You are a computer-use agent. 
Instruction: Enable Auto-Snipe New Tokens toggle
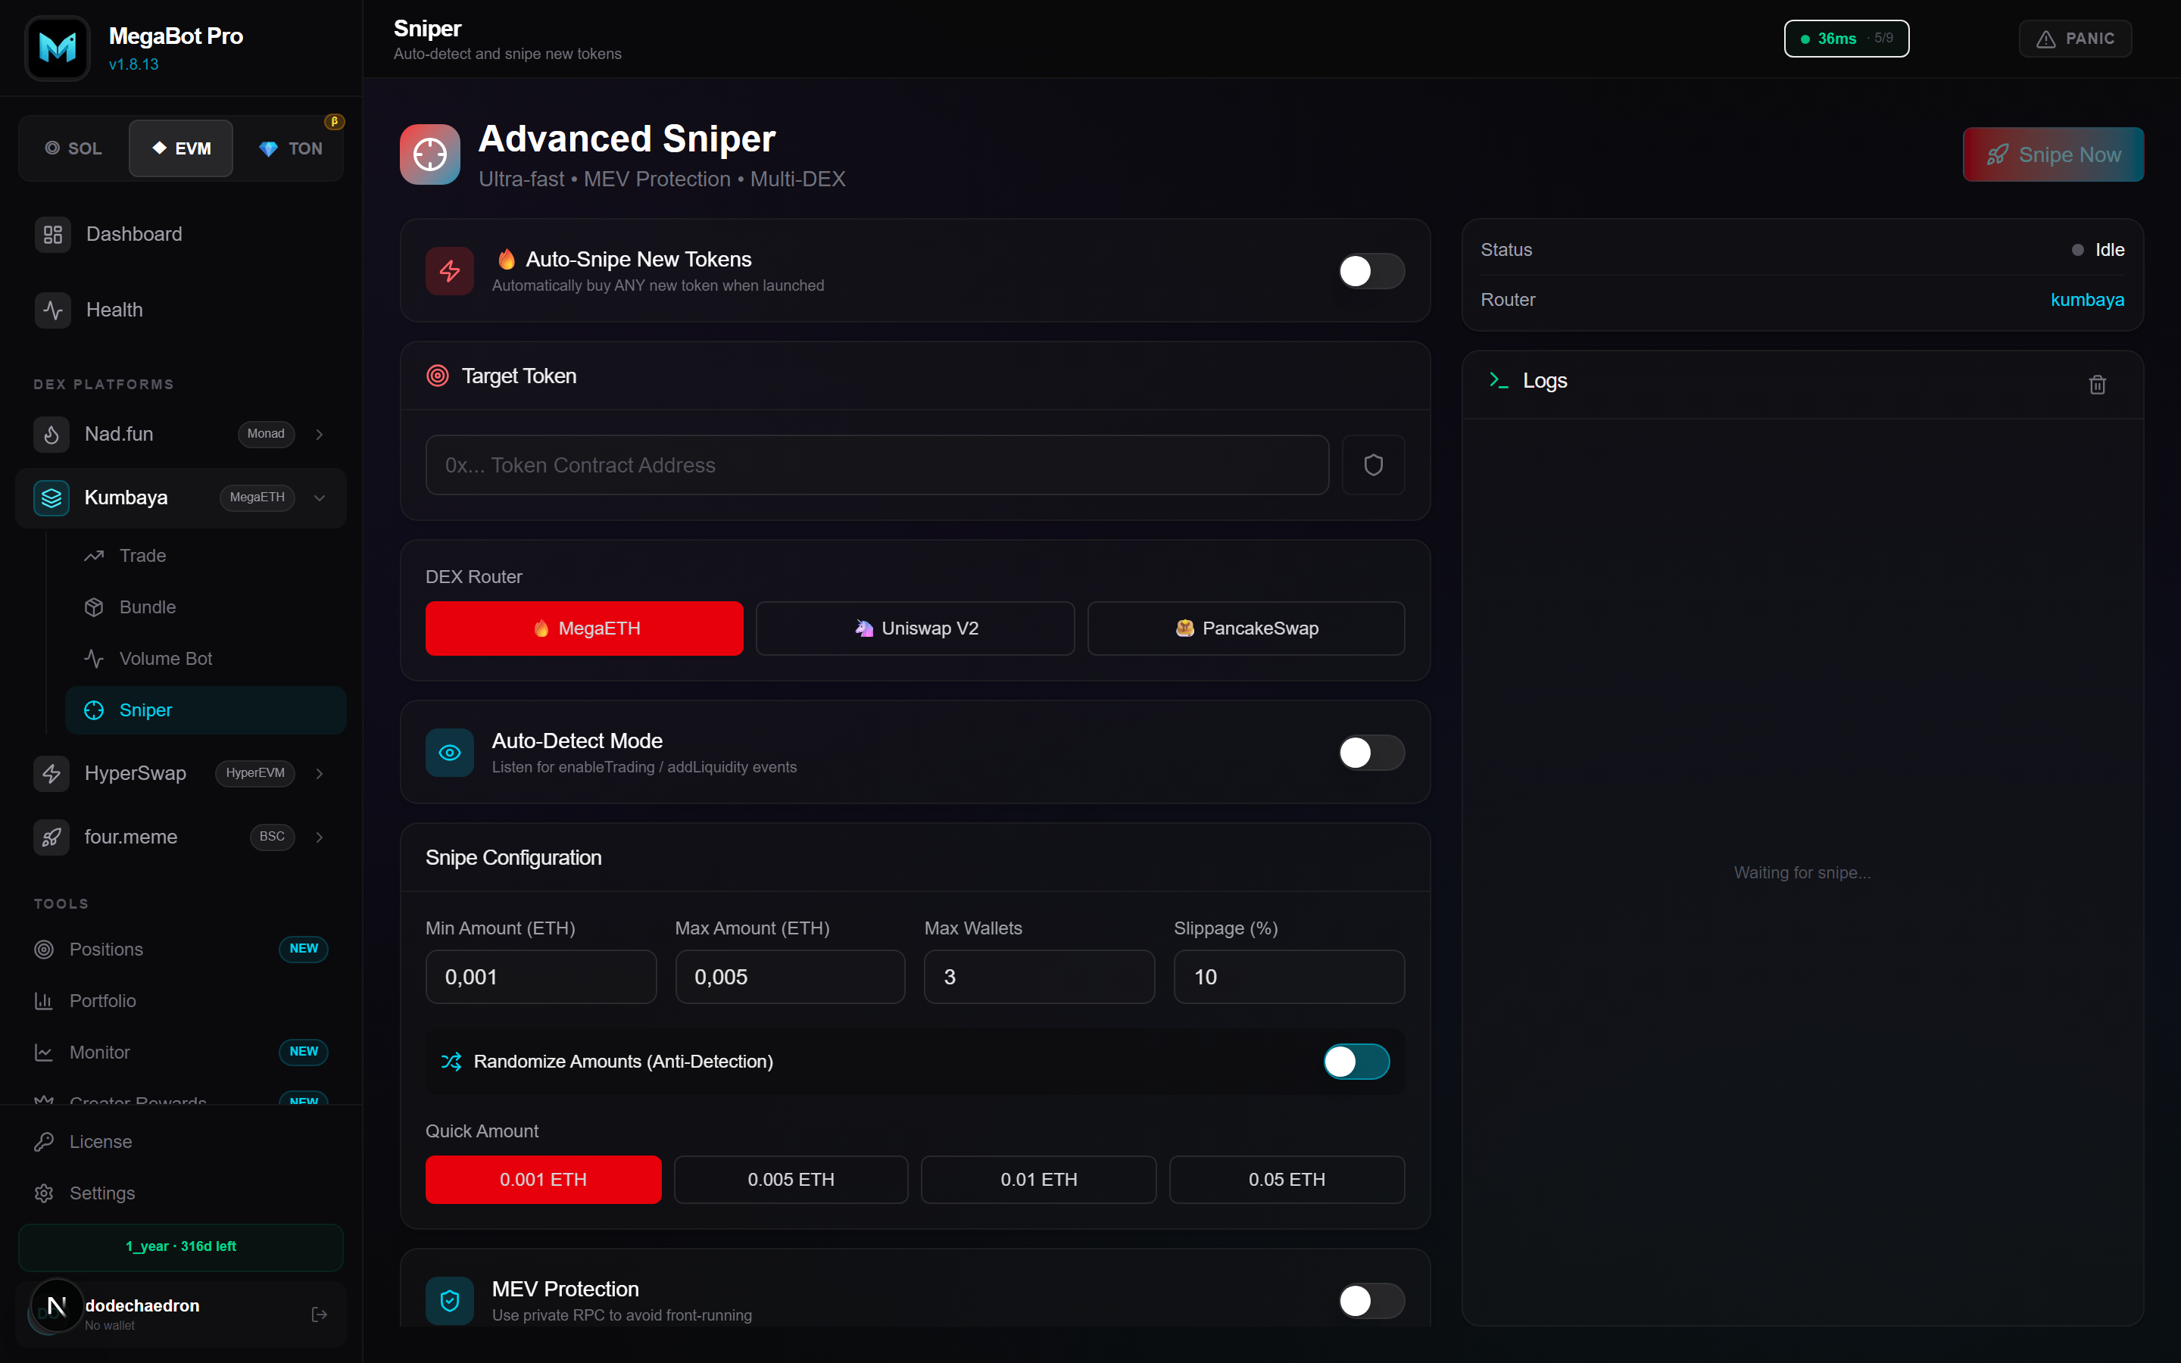(1371, 270)
